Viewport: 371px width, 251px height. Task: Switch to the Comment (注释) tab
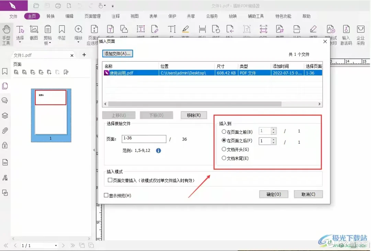[116, 16]
